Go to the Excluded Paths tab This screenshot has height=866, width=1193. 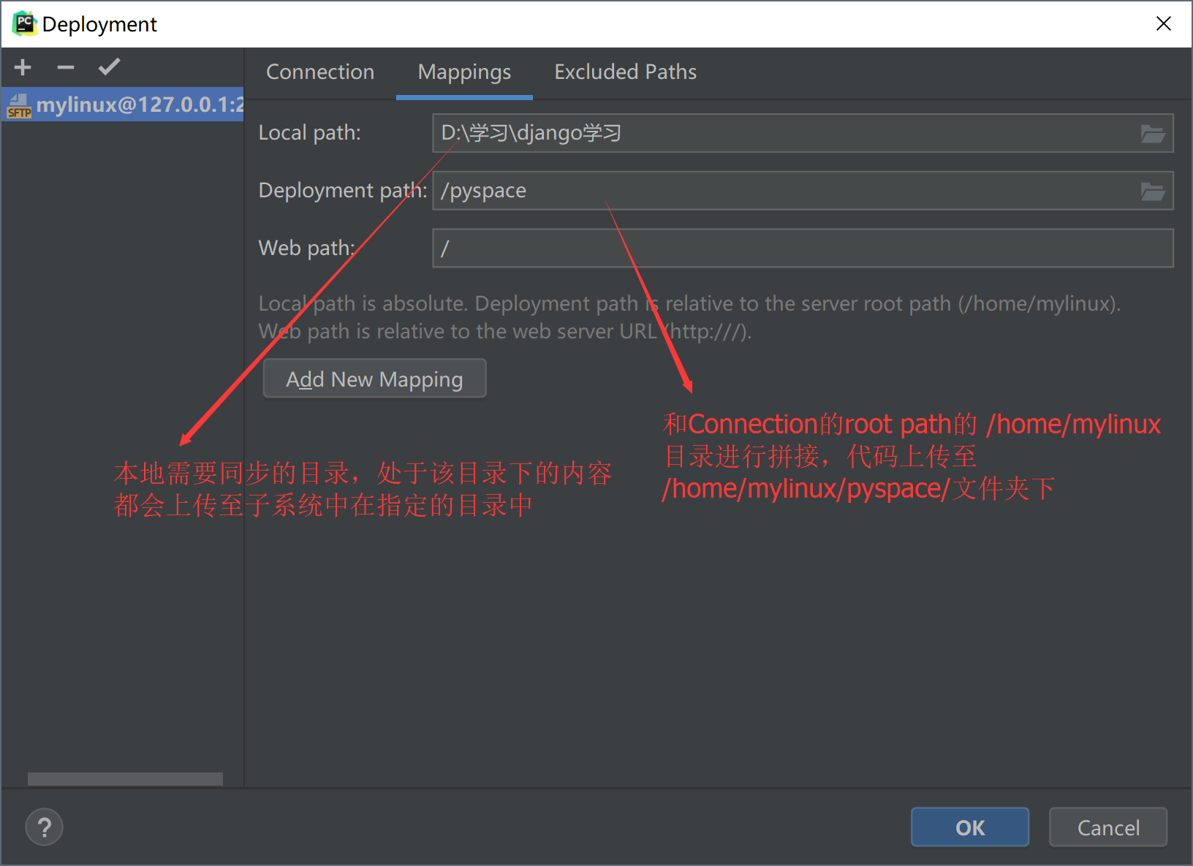(x=625, y=72)
